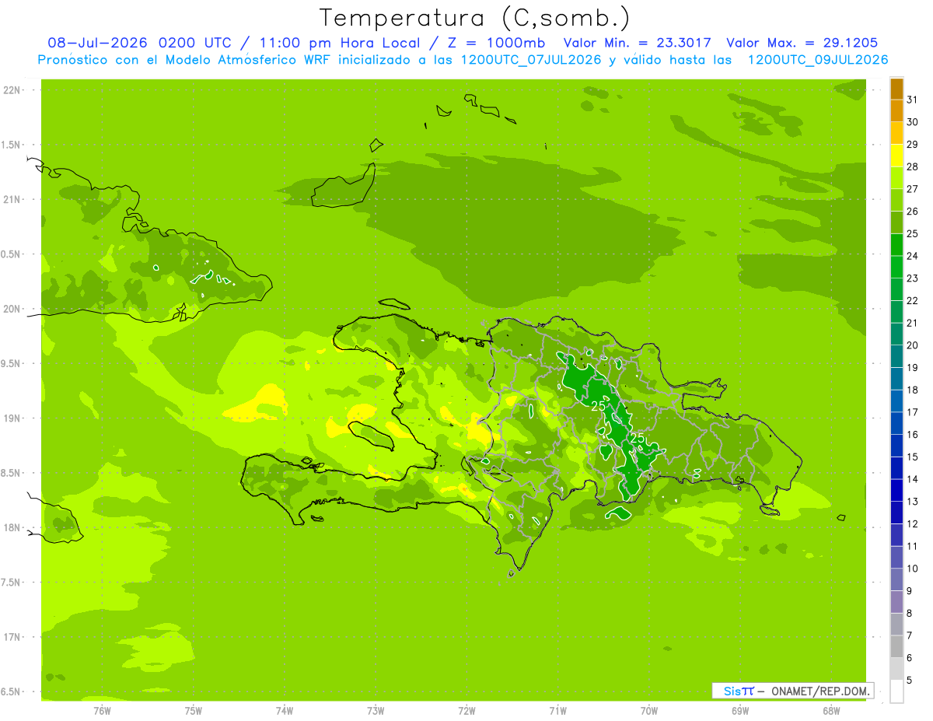This screenshot has height=721, width=933.
Task: Click the 'ONAMET/REP.DOM.' credit label
Action: [x=819, y=691]
